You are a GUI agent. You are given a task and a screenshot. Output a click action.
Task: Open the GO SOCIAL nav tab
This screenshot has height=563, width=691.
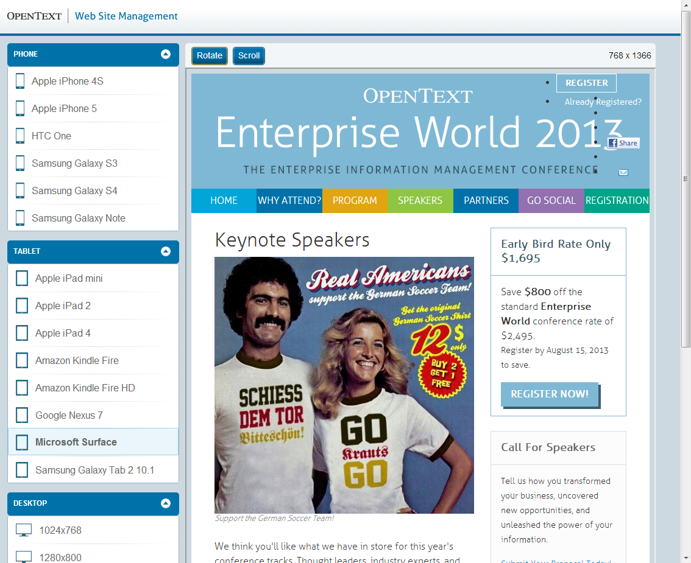click(551, 201)
